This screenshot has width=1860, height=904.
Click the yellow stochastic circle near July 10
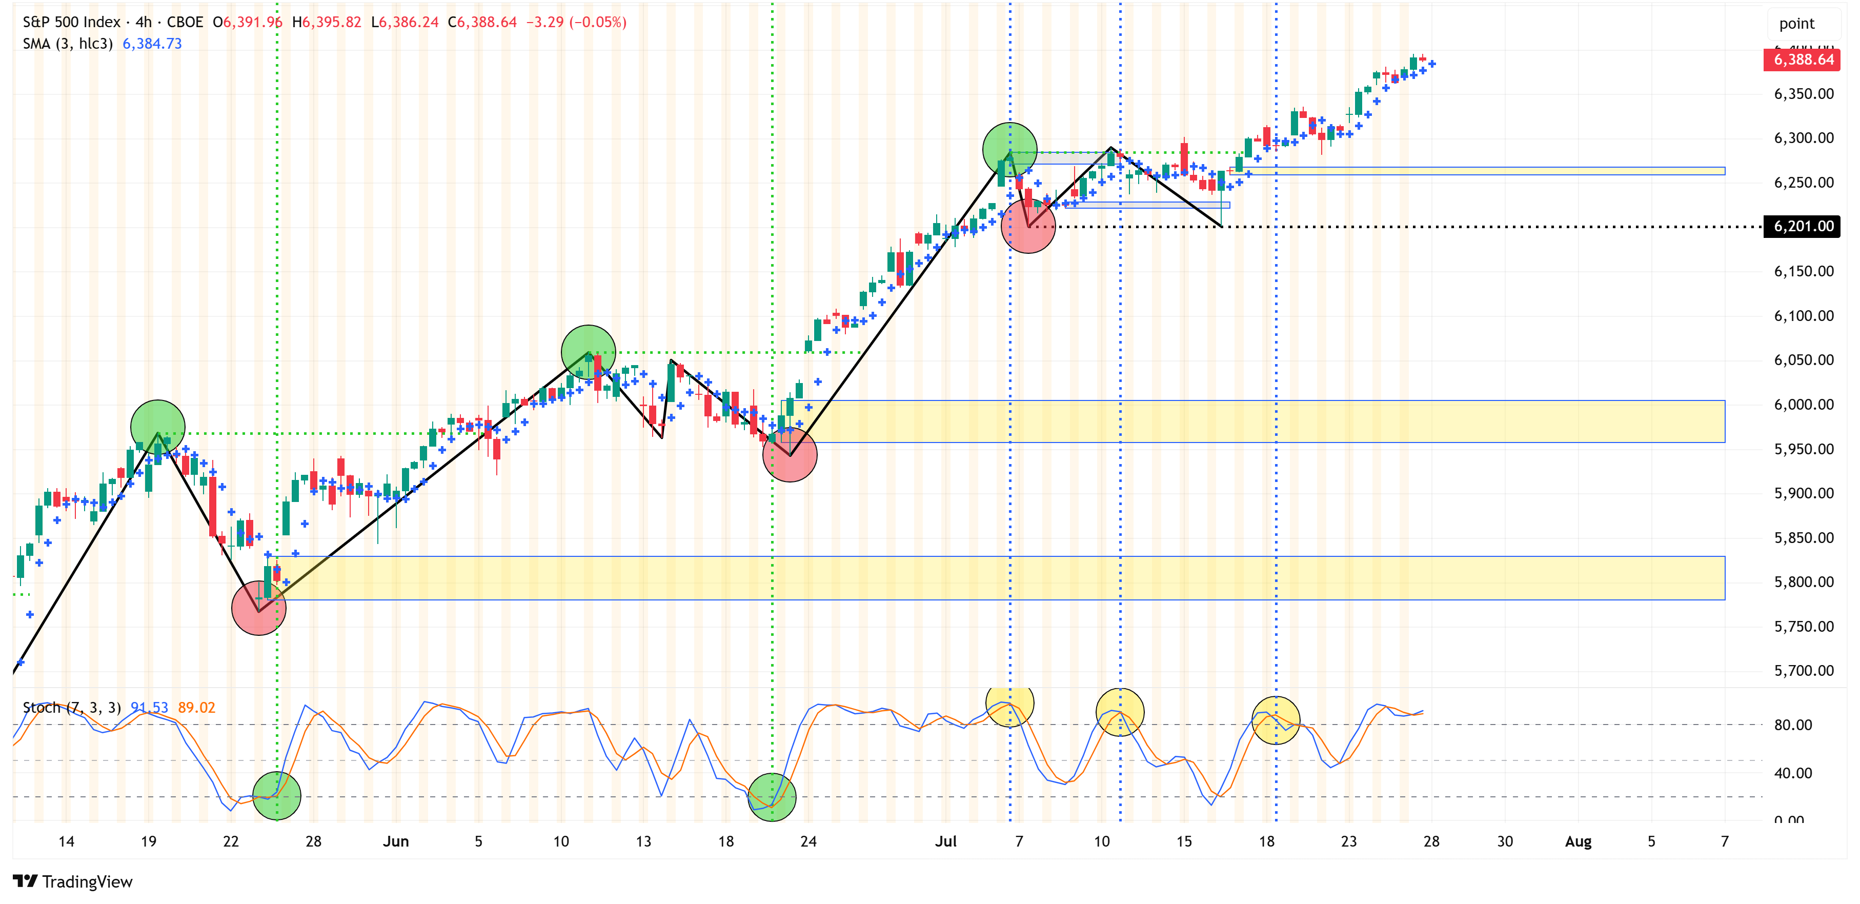coord(1119,712)
